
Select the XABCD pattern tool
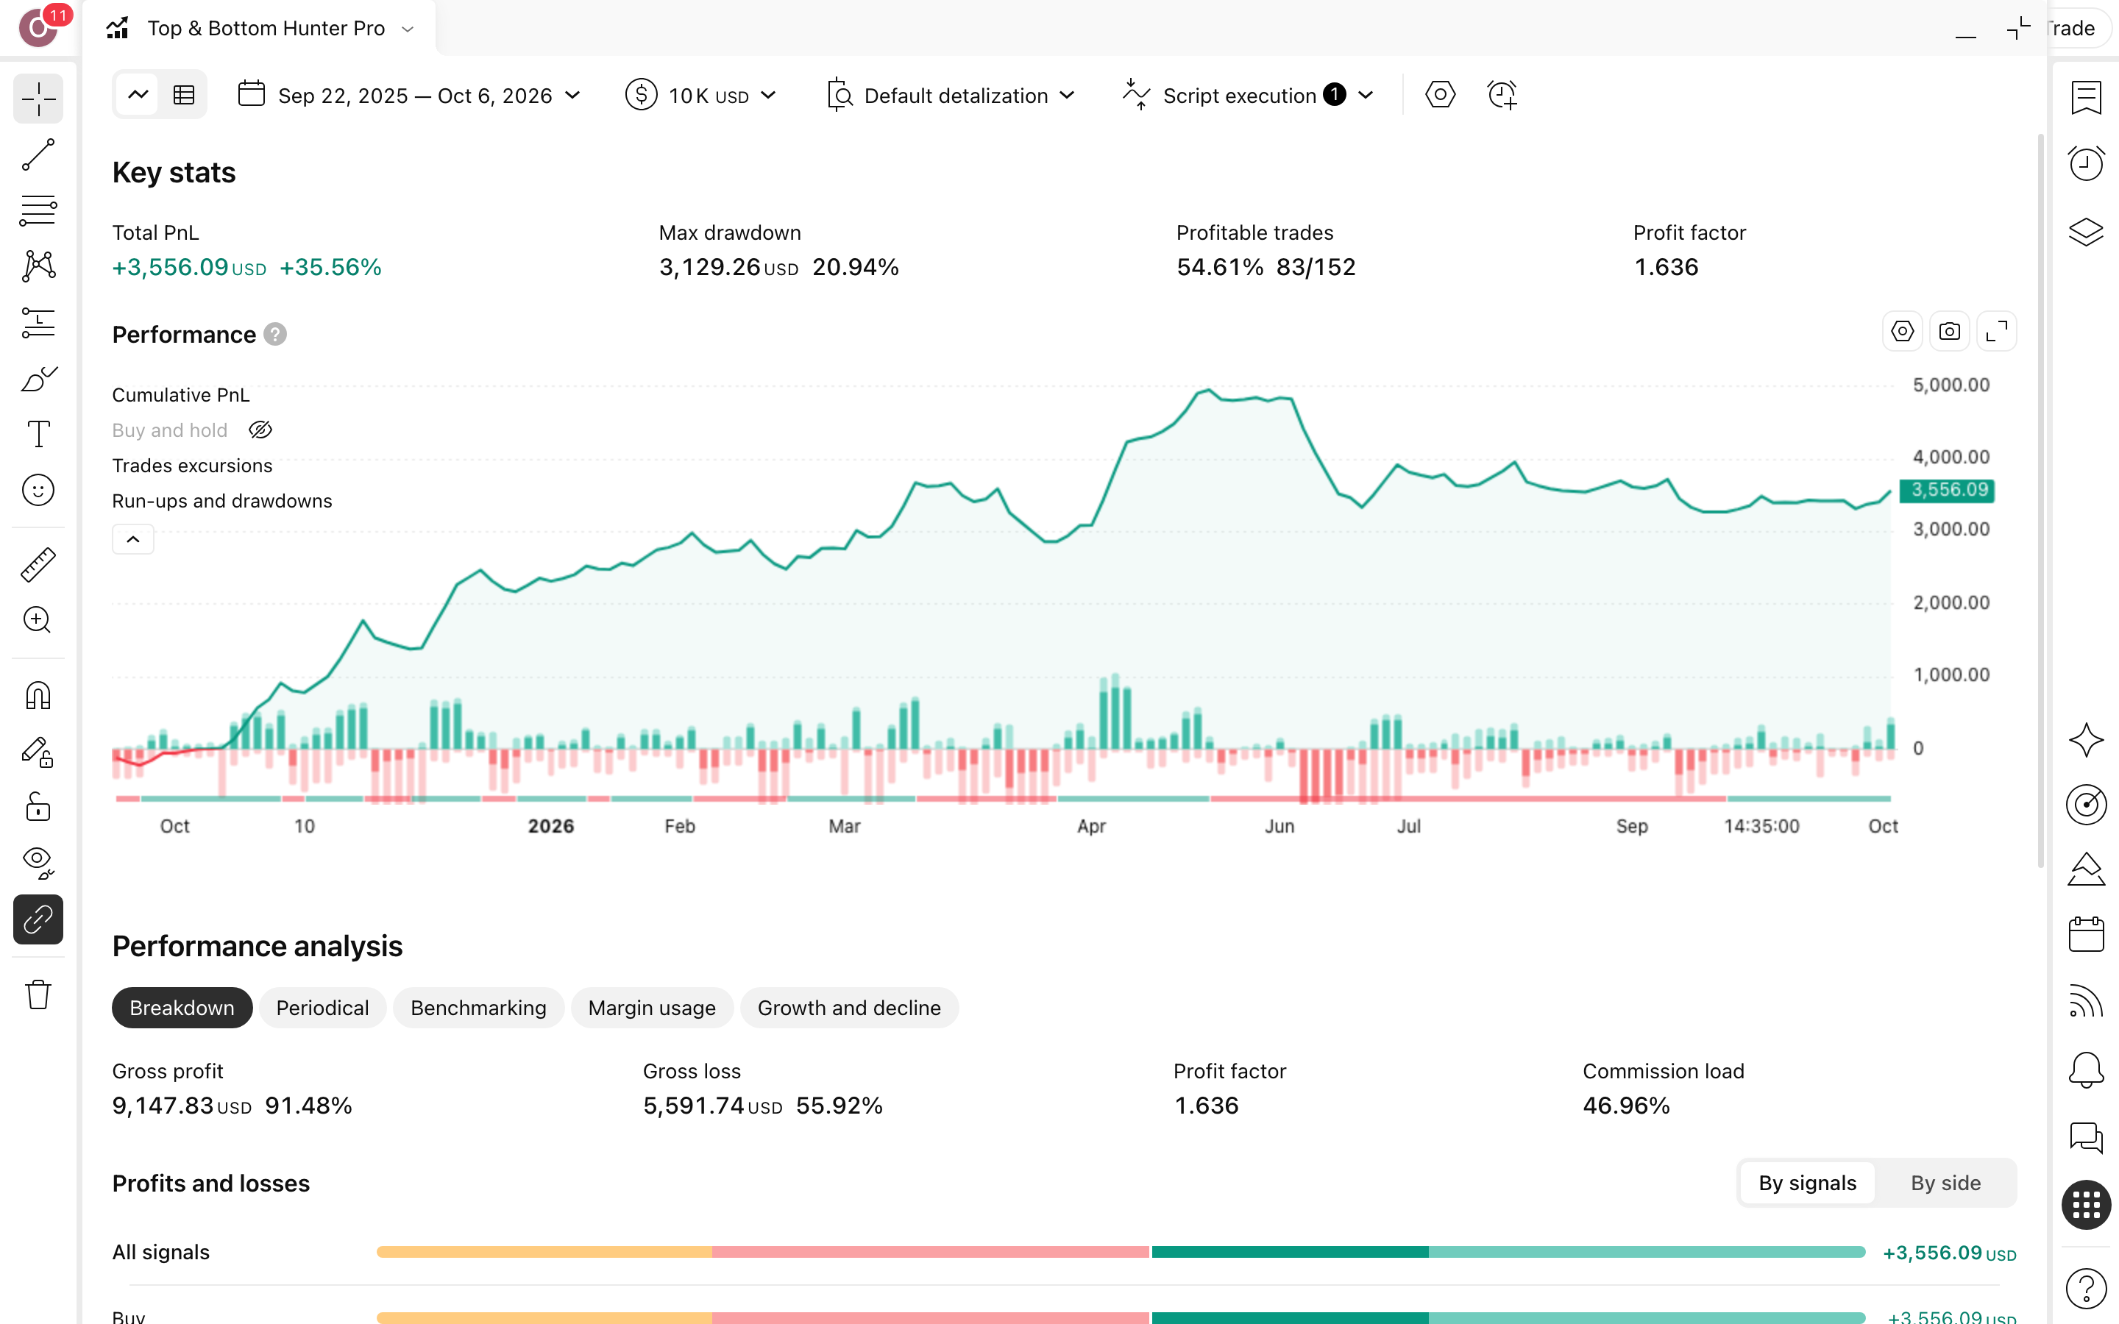click(x=38, y=266)
